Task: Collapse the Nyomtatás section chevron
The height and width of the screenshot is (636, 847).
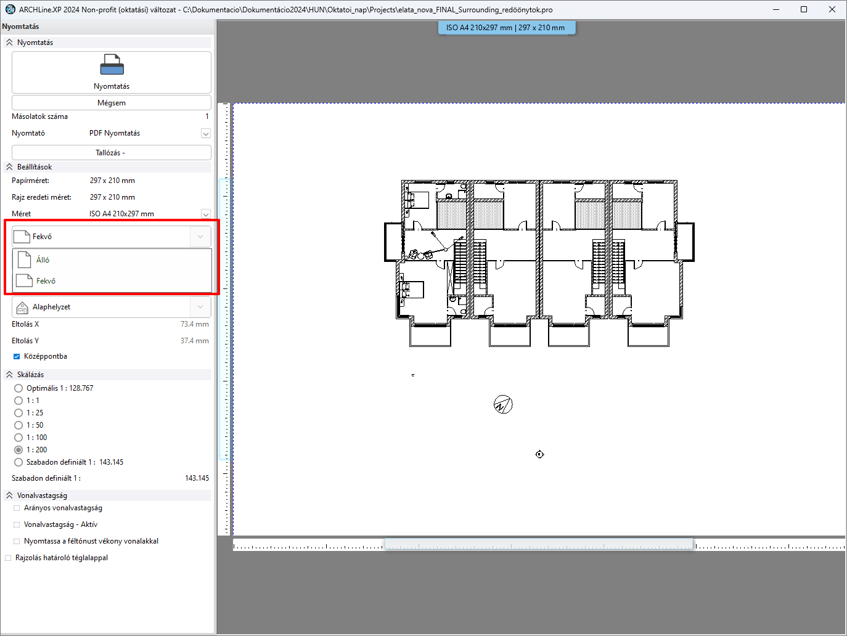Action: [9, 43]
